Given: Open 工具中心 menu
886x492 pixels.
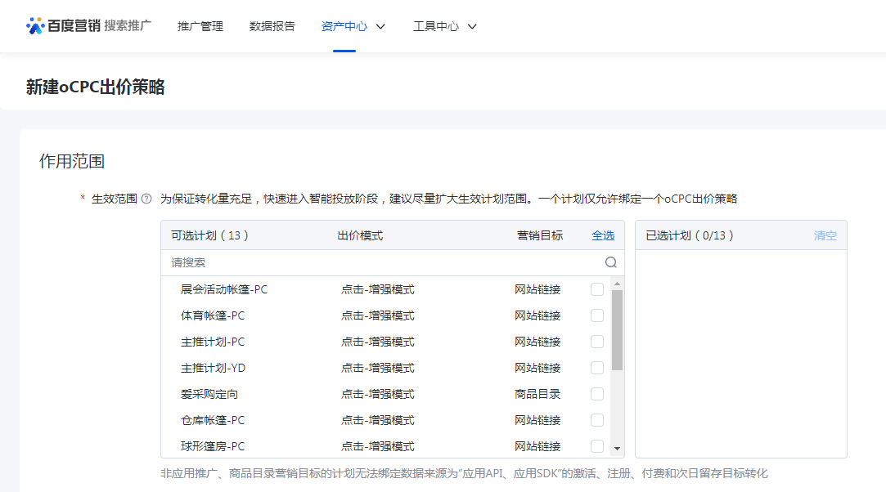Looking at the screenshot, I should pyautogui.click(x=436, y=26).
